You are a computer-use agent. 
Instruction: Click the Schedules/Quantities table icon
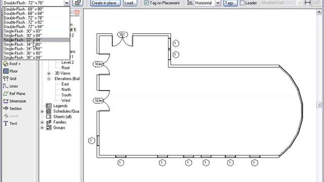(49, 111)
